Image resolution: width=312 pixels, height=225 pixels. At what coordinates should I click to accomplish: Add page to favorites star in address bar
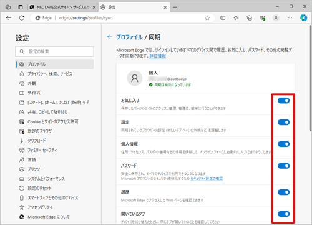pos(207,18)
